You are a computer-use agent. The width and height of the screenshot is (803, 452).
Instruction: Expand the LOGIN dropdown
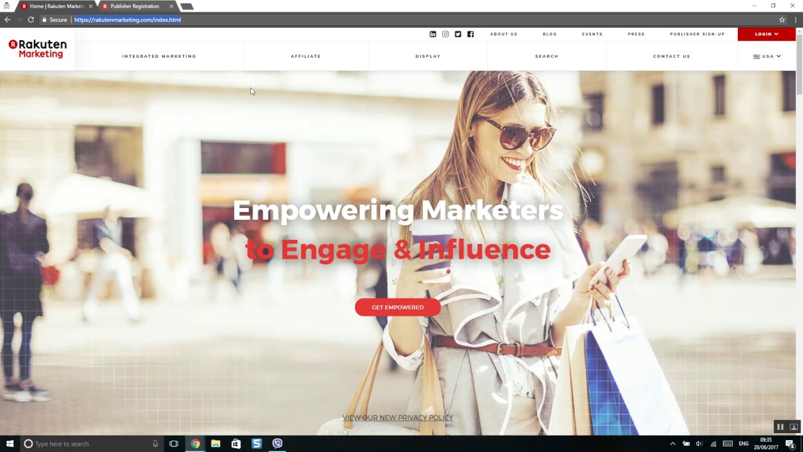tap(767, 34)
